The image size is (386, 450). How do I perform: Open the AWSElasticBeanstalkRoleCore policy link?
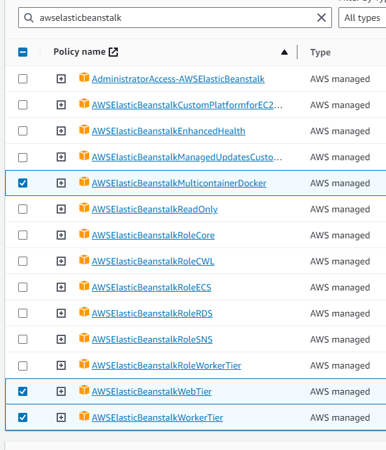(153, 235)
